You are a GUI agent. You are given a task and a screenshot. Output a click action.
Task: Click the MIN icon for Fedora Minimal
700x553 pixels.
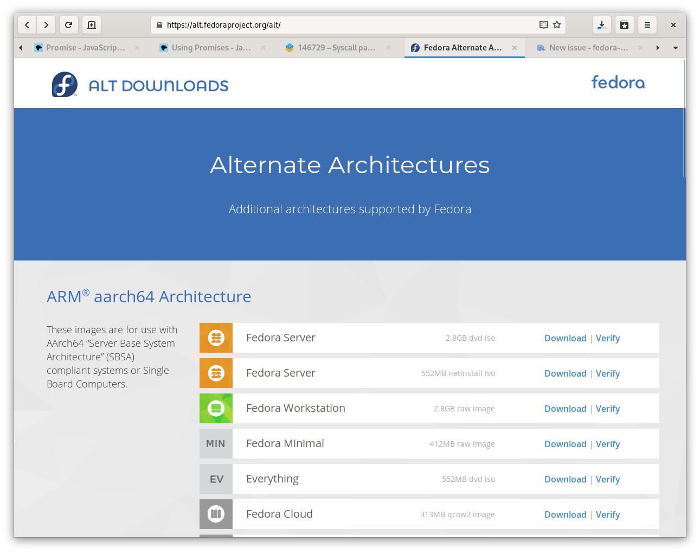tap(216, 443)
